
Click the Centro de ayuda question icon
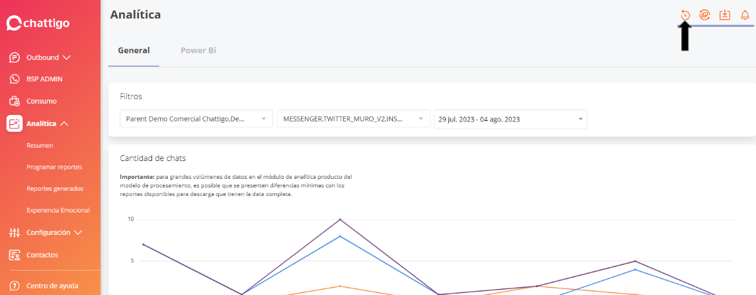tap(15, 286)
